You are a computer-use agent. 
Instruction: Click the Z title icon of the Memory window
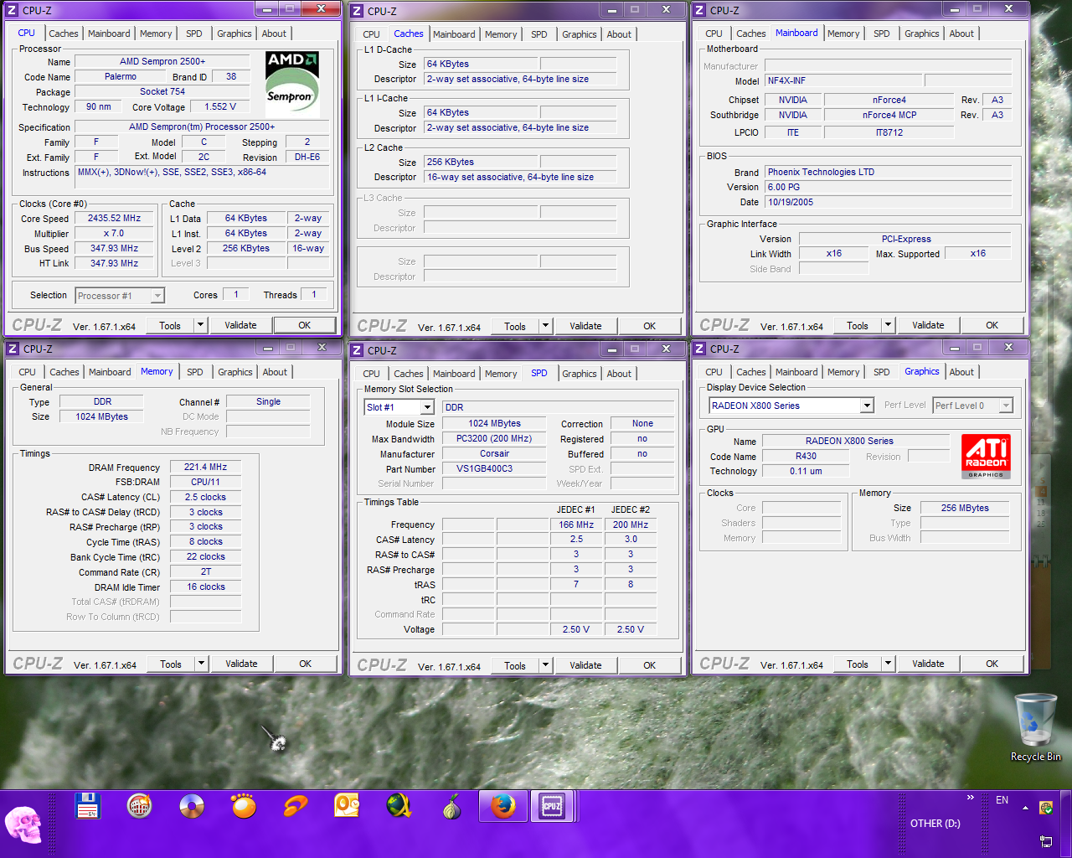click(x=13, y=349)
